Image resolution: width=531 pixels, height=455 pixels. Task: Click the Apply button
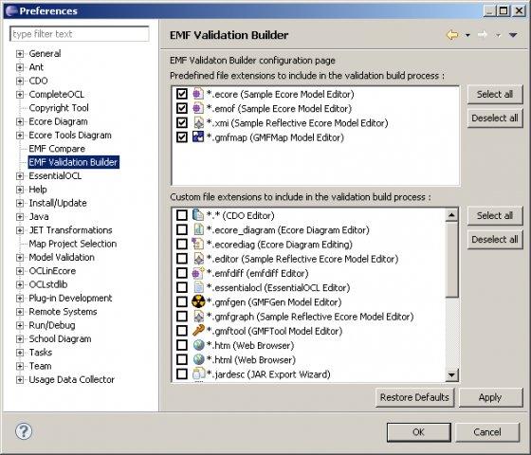pos(490,397)
